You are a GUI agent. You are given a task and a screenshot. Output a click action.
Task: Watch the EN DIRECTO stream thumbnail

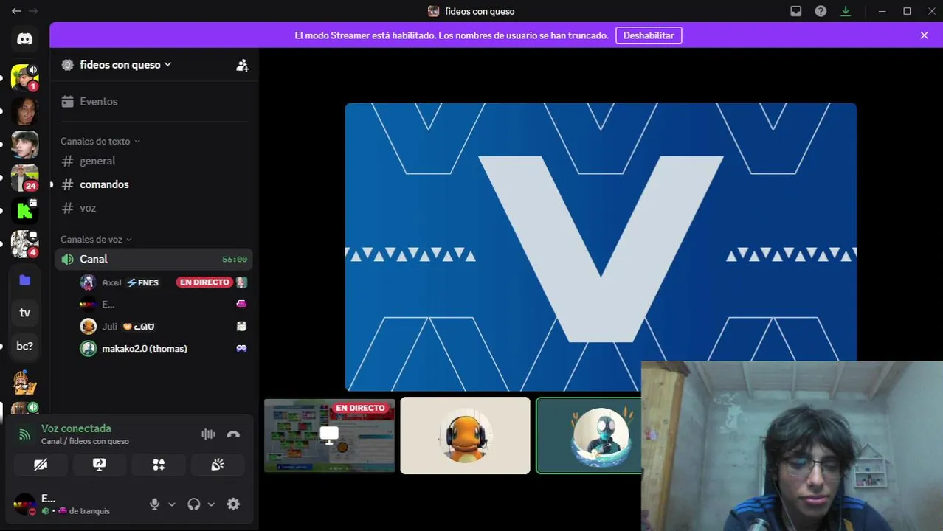tap(329, 435)
